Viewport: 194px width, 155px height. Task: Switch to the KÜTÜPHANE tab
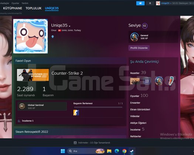pyautogui.click(x=13, y=8)
